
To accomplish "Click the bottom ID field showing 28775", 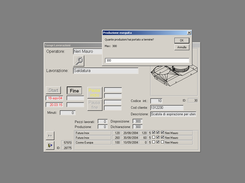I will pyautogui.click(x=67, y=148).
